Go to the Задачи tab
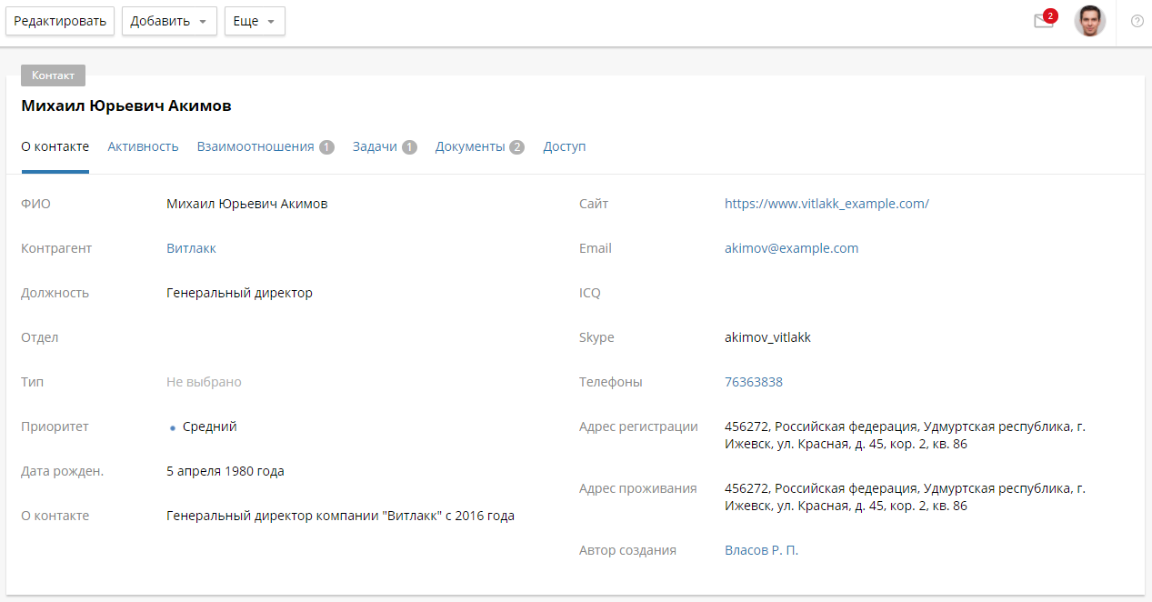Screen dimensions: 1152x602 click(375, 146)
